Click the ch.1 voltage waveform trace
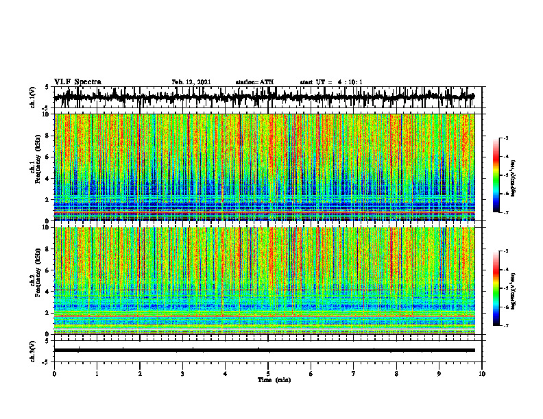 coord(264,97)
